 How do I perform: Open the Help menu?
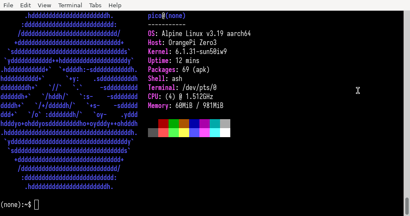coord(115,5)
